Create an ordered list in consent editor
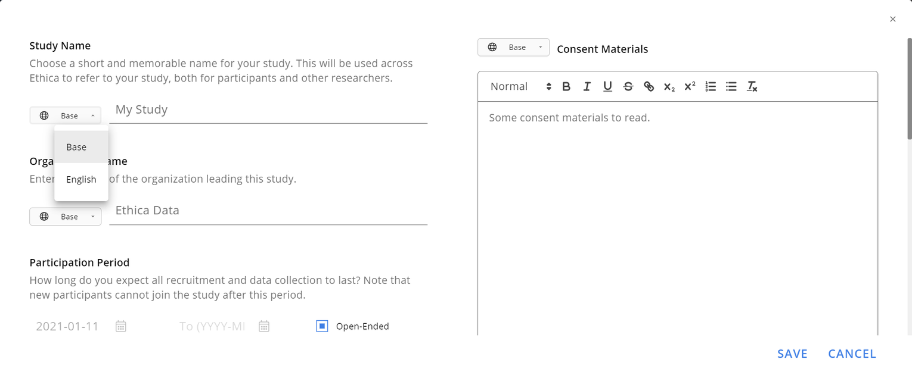The image size is (912, 372). click(x=710, y=86)
